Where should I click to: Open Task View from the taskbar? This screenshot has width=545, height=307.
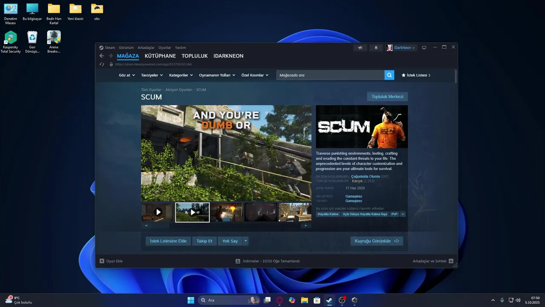point(267,300)
